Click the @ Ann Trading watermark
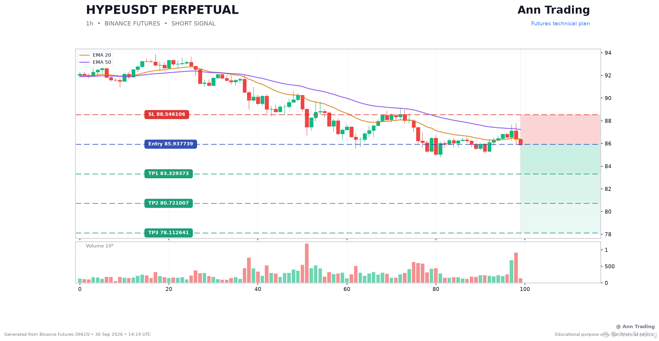Image resolution: width=659 pixels, height=341 pixels. (x=635, y=327)
